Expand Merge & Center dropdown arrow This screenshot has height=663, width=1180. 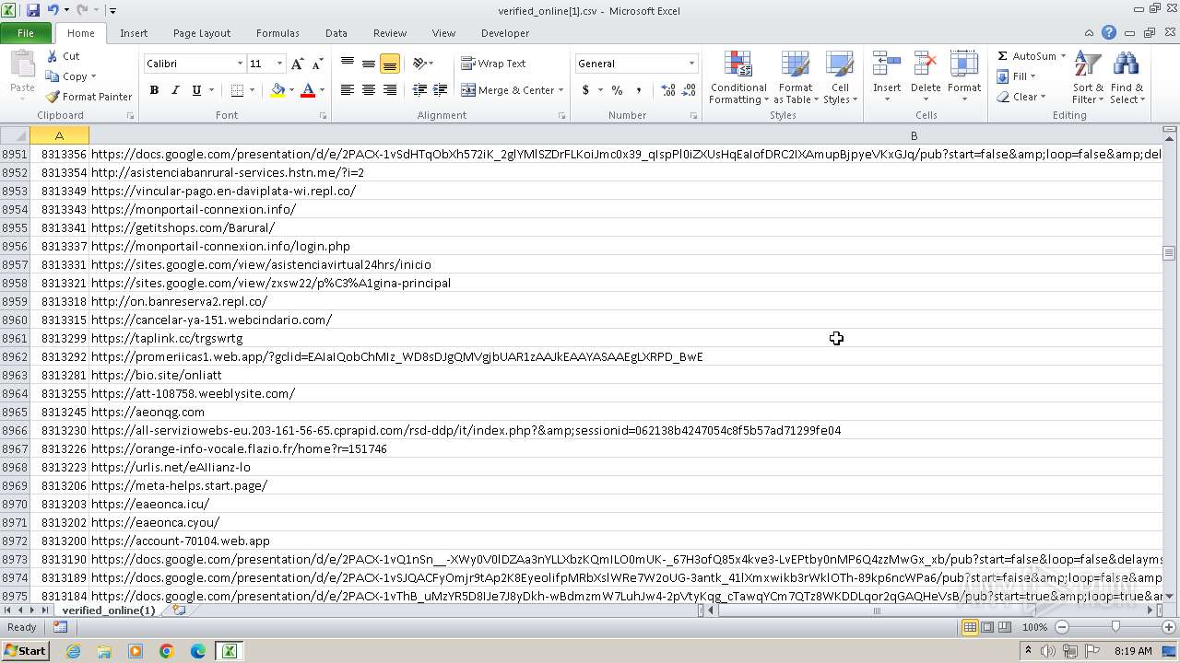click(562, 90)
